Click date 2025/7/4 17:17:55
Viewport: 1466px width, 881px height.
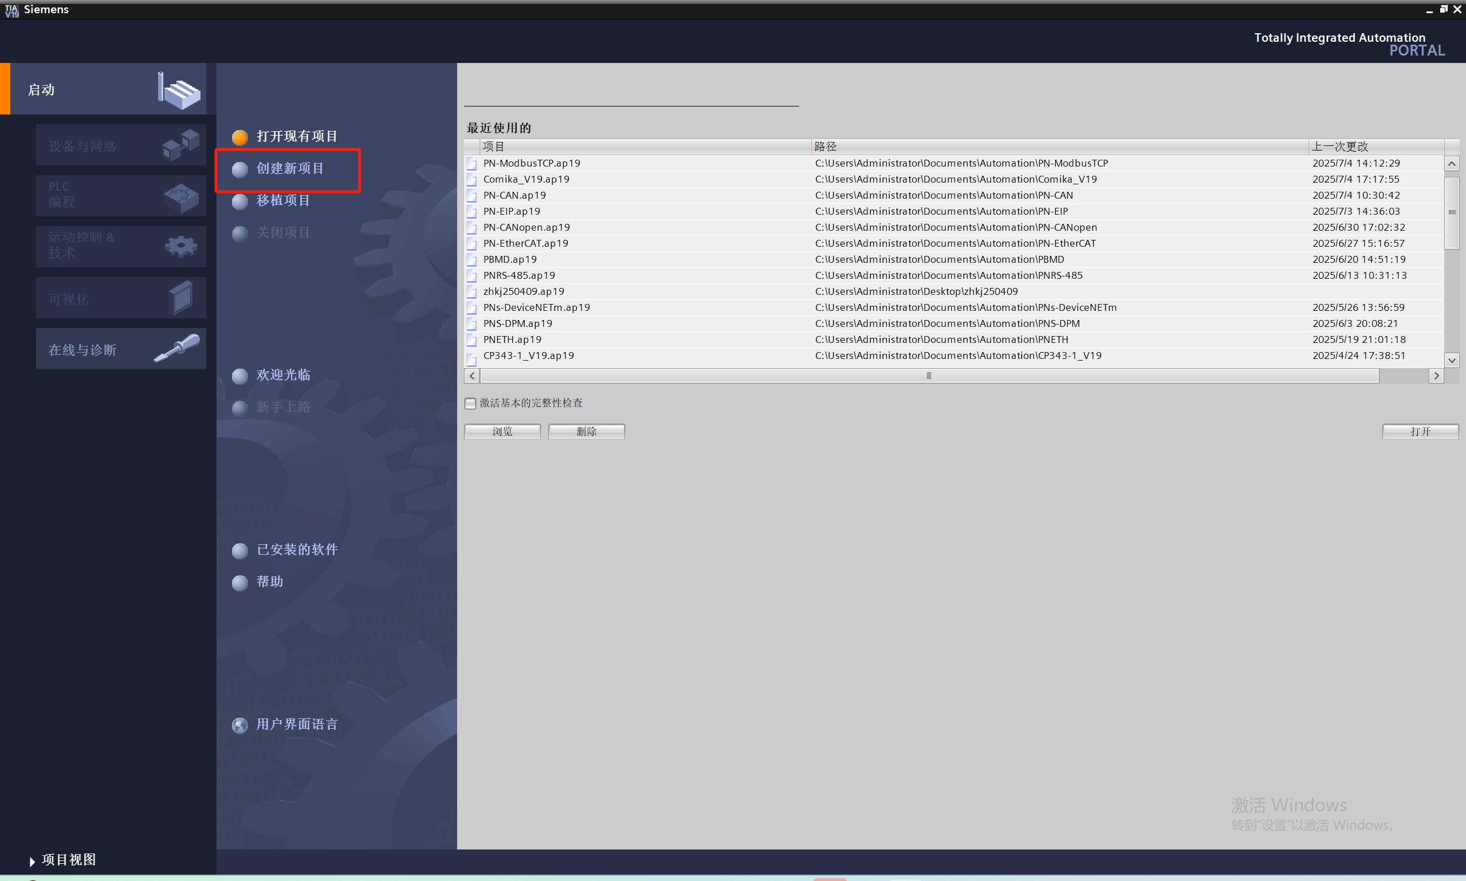click(1355, 179)
